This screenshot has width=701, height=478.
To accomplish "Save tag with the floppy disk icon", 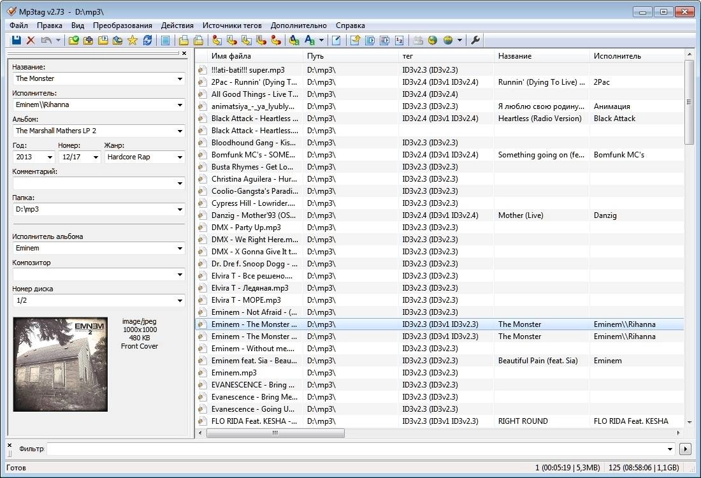I will tap(16, 40).
